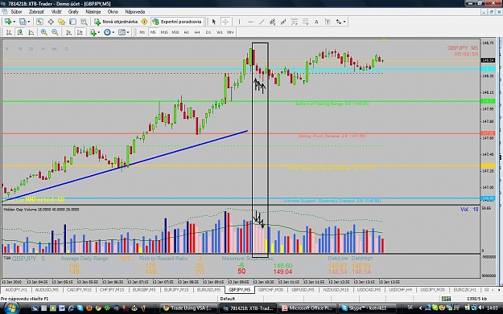Image resolution: width=503 pixels, height=314 pixels.
Task: Open the indicators list icon
Action: pos(93,32)
